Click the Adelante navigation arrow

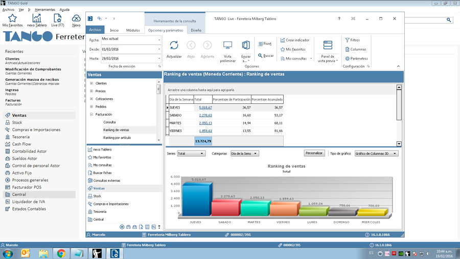(x=208, y=45)
